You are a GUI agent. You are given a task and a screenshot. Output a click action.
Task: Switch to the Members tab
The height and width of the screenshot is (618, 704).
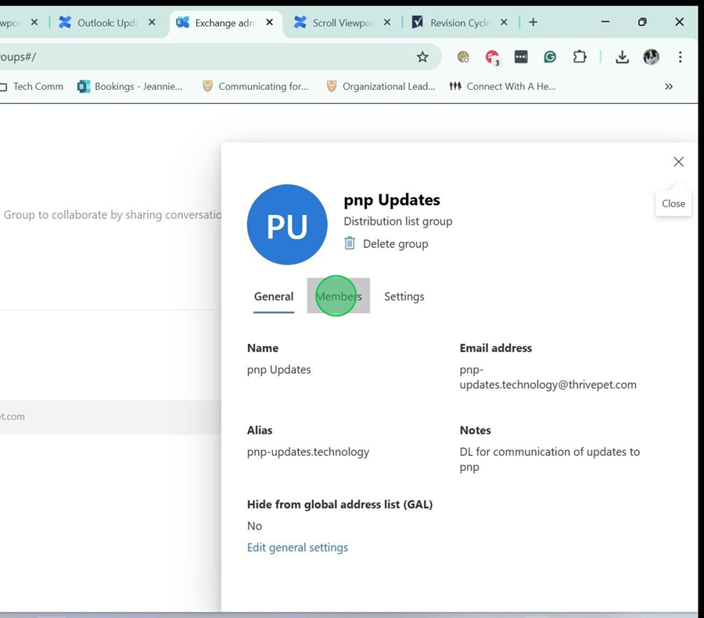(339, 296)
